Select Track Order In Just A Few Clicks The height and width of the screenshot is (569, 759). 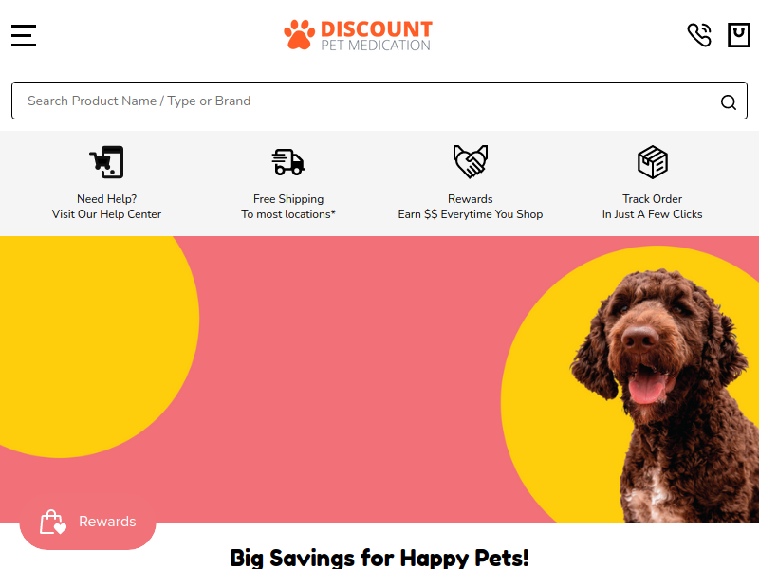[653, 207]
